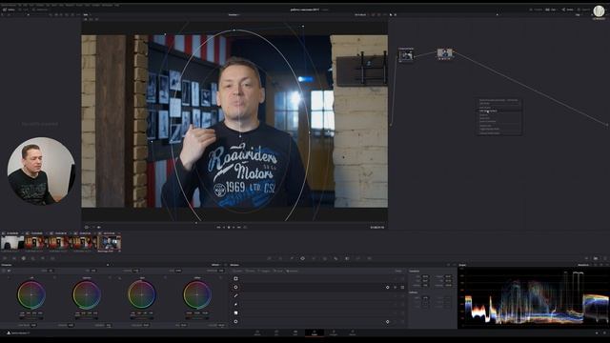Open the Color Match palette
The width and height of the screenshot is (610, 343).
(14, 258)
